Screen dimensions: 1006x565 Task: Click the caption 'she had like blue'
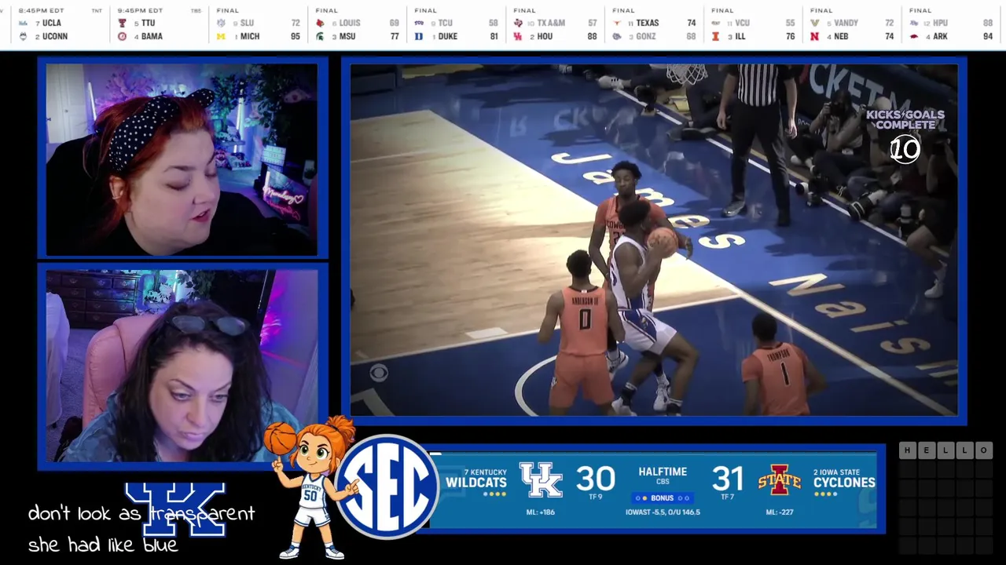pos(103,545)
